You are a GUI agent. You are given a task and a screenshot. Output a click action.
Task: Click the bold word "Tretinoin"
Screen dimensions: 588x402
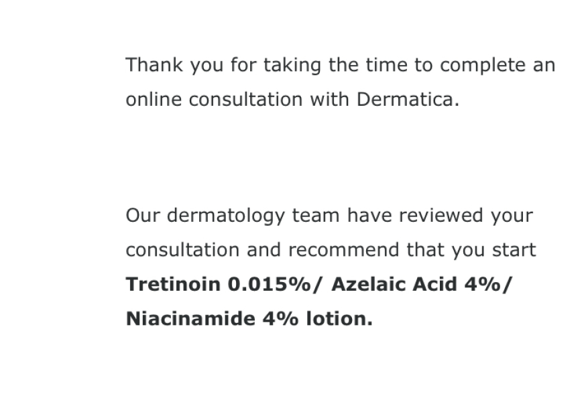[173, 284]
